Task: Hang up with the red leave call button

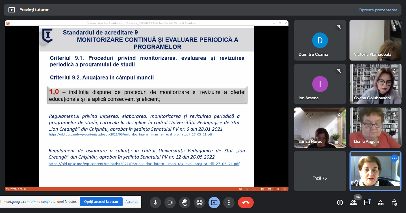Action: (246, 203)
